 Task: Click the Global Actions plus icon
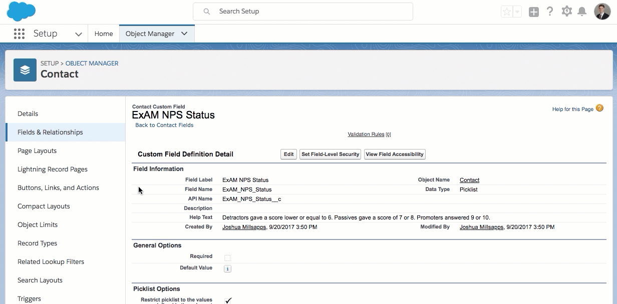click(534, 11)
